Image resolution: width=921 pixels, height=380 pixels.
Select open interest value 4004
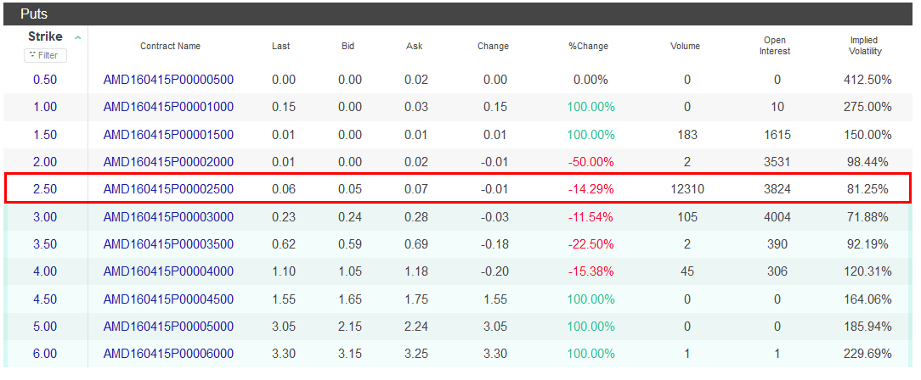[x=777, y=217]
